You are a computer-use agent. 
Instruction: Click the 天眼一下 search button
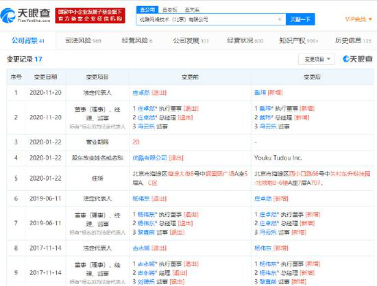coord(300,19)
